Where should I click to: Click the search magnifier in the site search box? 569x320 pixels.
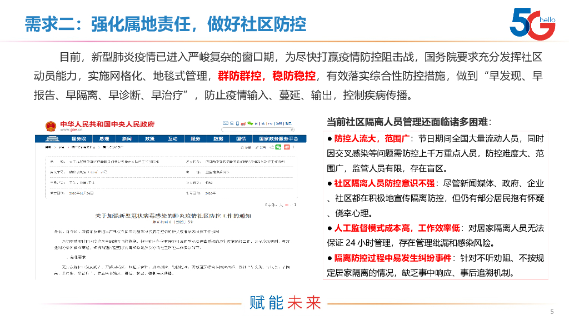coord(292,129)
